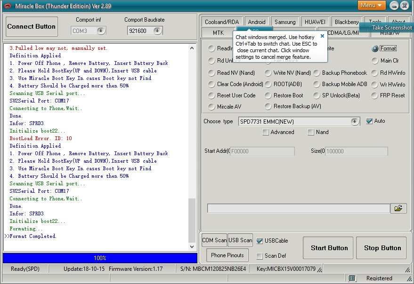Click the "BootLoad Error. ID: 10" log line
The width and height of the screenshot is (414, 284).
click(x=41, y=138)
